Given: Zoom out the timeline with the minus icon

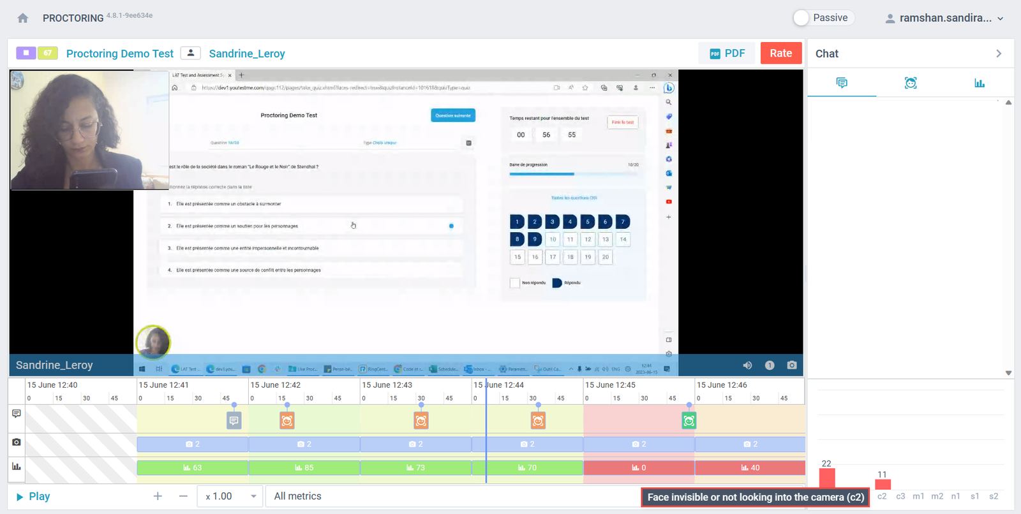Looking at the screenshot, I should pos(183,496).
